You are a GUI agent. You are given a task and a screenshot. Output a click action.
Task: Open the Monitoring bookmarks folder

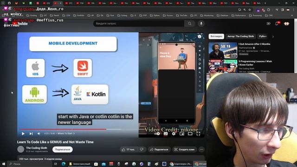pyautogui.click(x=207, y=15)
